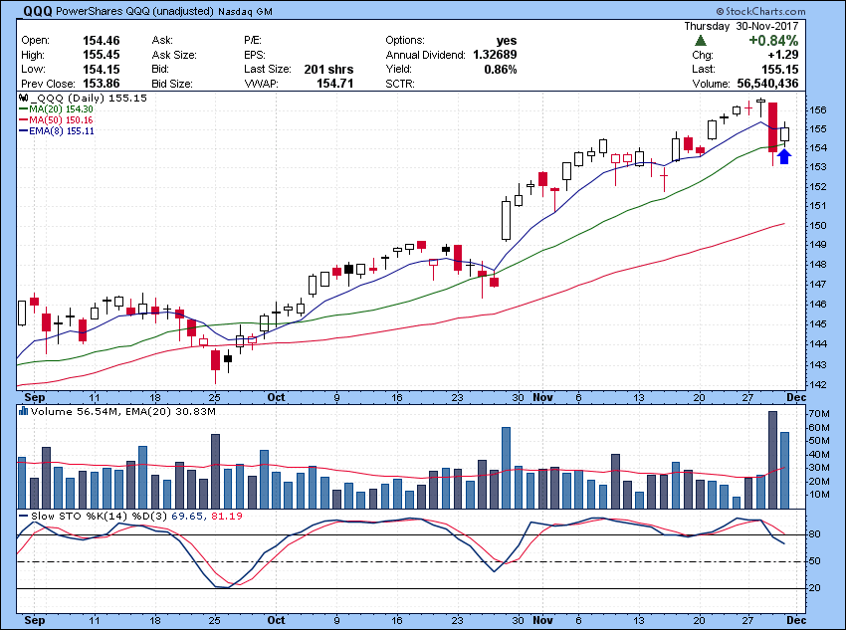Click the High value 155.45
Viewport: 846px width, 630px height.
coord(102,55)
